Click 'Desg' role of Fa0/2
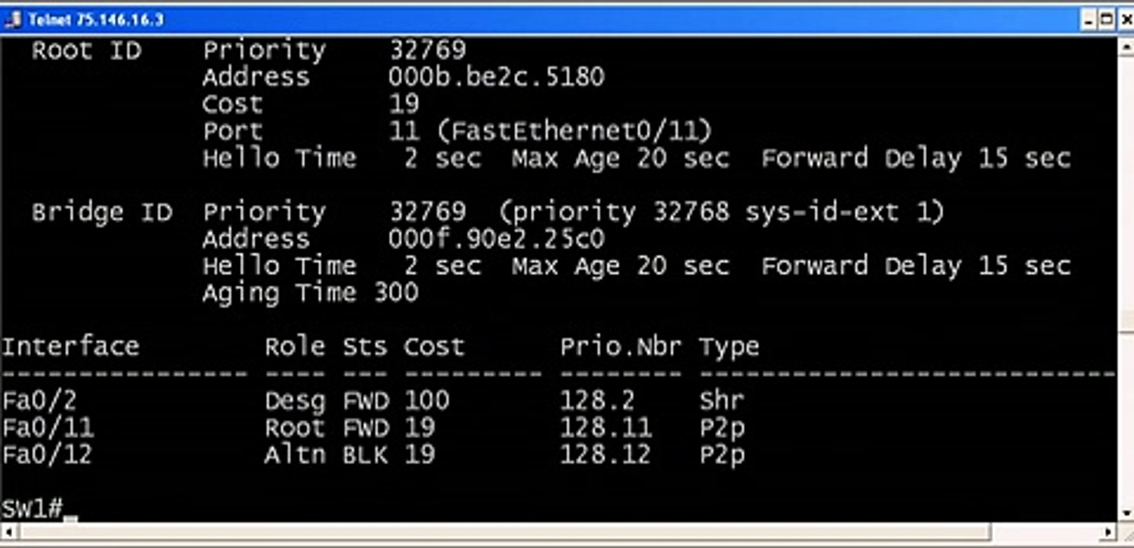Viewport: 1134px width, 548px height. click(295, 400)
